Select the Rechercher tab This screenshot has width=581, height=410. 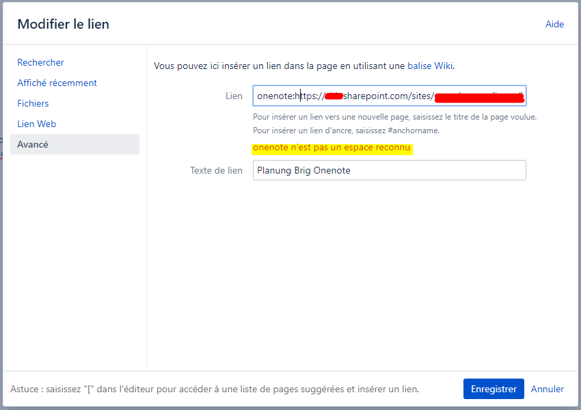coord(40,62)
